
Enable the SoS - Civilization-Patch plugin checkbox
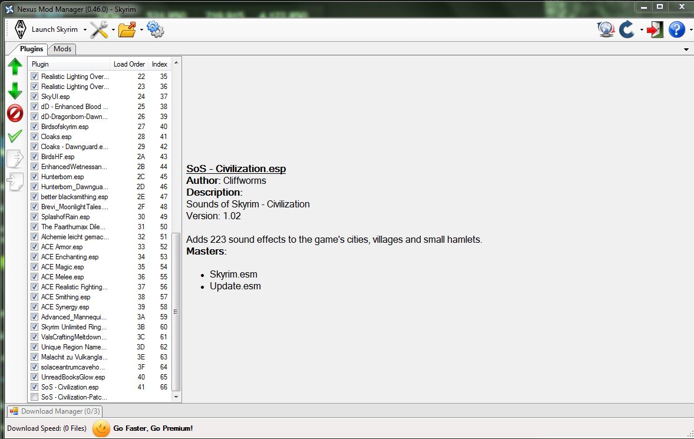pos(35,397)
